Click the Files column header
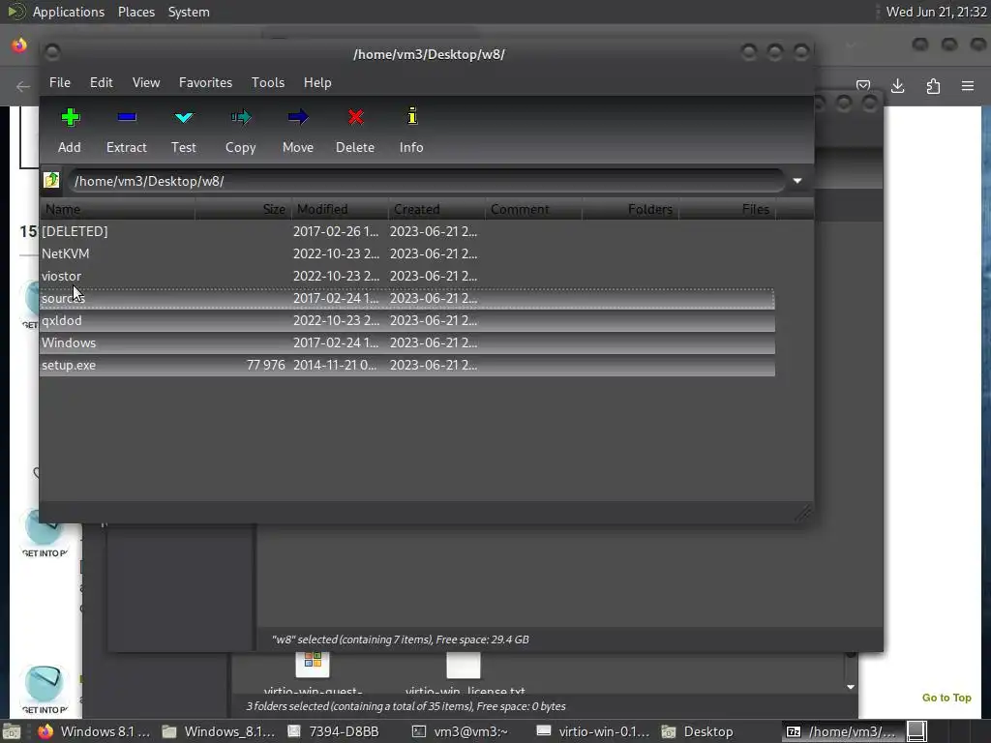Screen dimensions: 991x743 (727, 209)
